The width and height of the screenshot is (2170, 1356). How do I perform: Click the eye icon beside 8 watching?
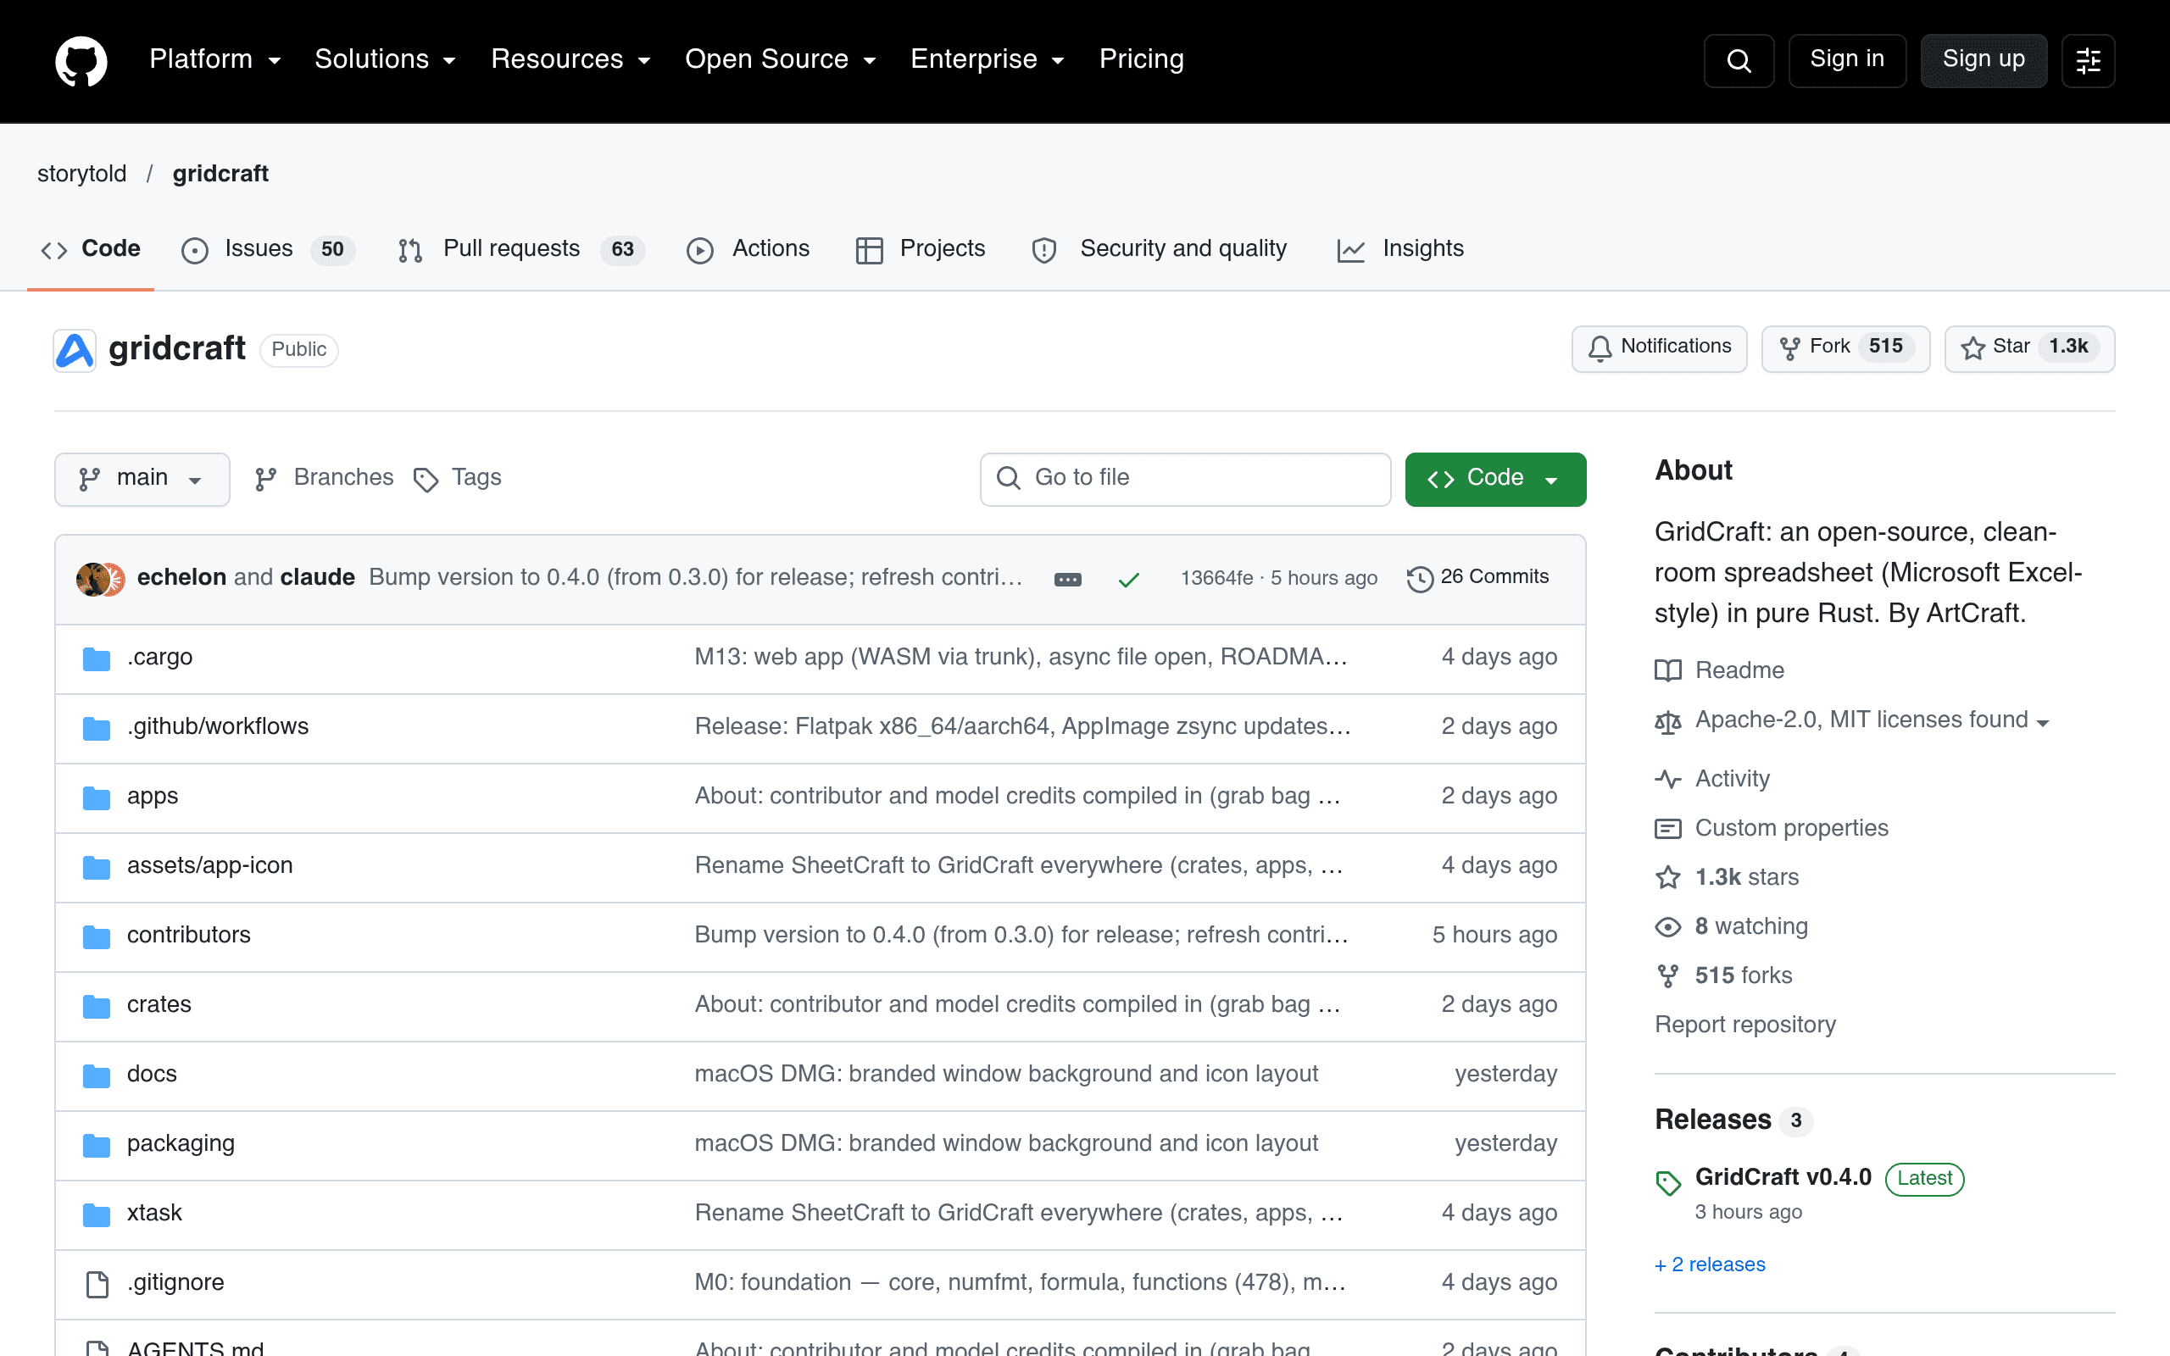(x=1668, y=926)
